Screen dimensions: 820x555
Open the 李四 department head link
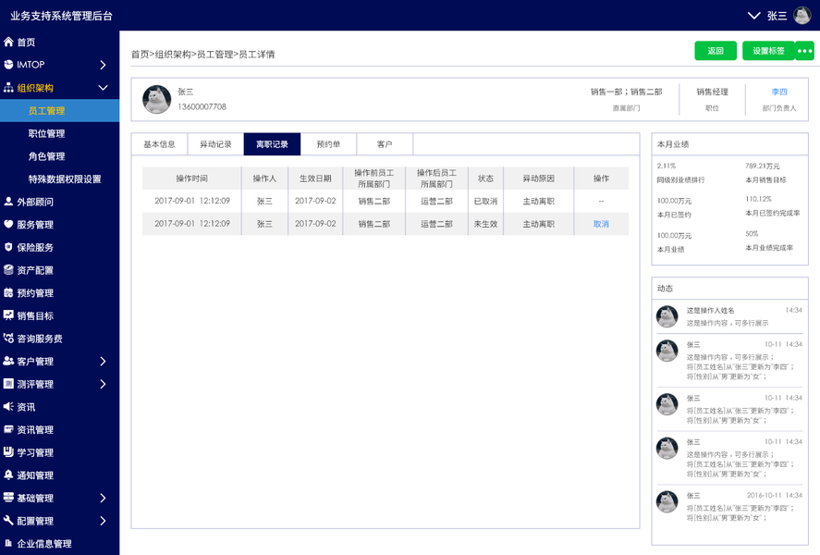779,92
